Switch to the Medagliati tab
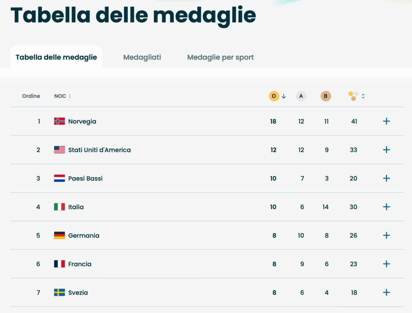The width and height of the screenshot is (412, 313). point(142,57)
